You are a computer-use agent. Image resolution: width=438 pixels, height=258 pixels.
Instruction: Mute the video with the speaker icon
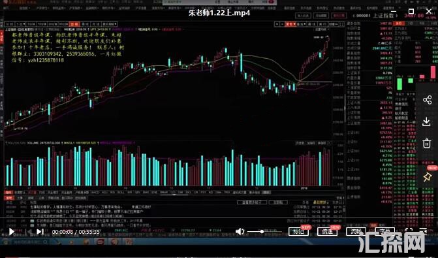pos(240,231)
